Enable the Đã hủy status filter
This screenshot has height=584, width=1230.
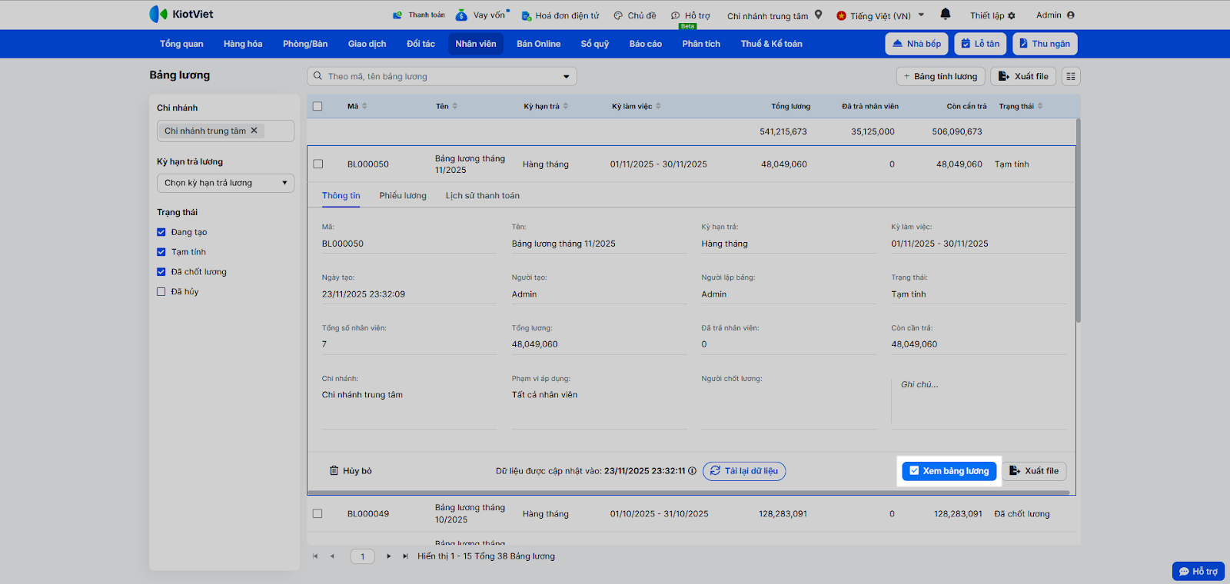point(161,292)
